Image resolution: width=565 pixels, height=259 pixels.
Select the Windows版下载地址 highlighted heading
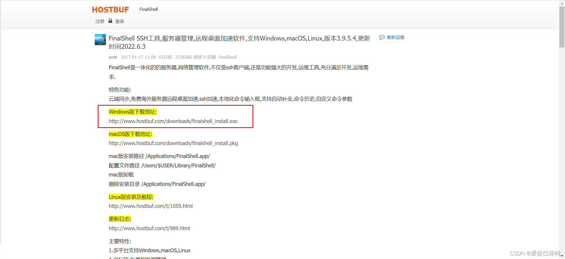pyautogui.click(x=133, y=112)
